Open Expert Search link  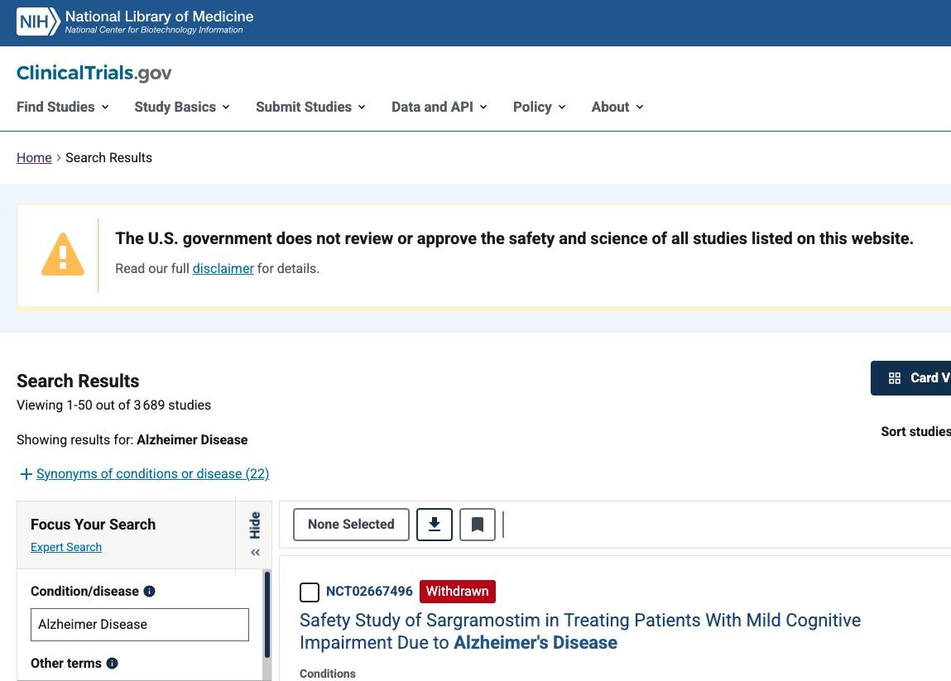click(x=66, y=547)
